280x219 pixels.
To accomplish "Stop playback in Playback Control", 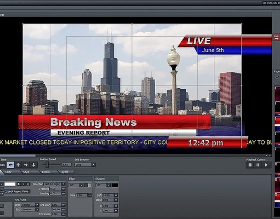I will pos(250,165).
